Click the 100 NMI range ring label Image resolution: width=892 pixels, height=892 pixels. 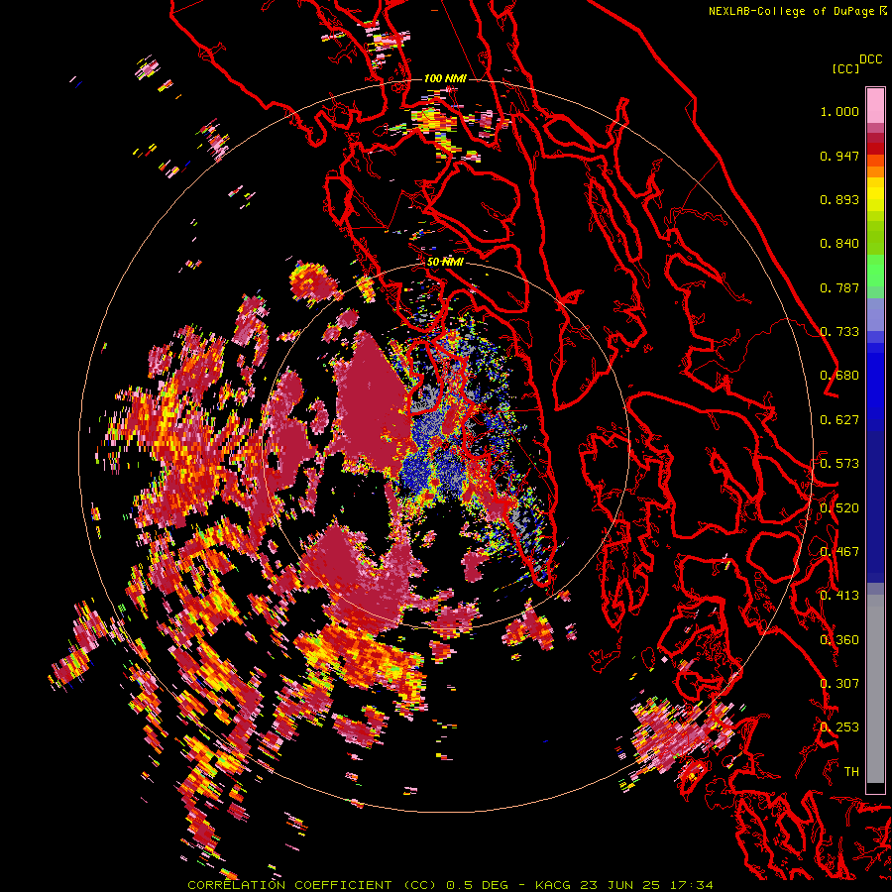pos(445,78)
